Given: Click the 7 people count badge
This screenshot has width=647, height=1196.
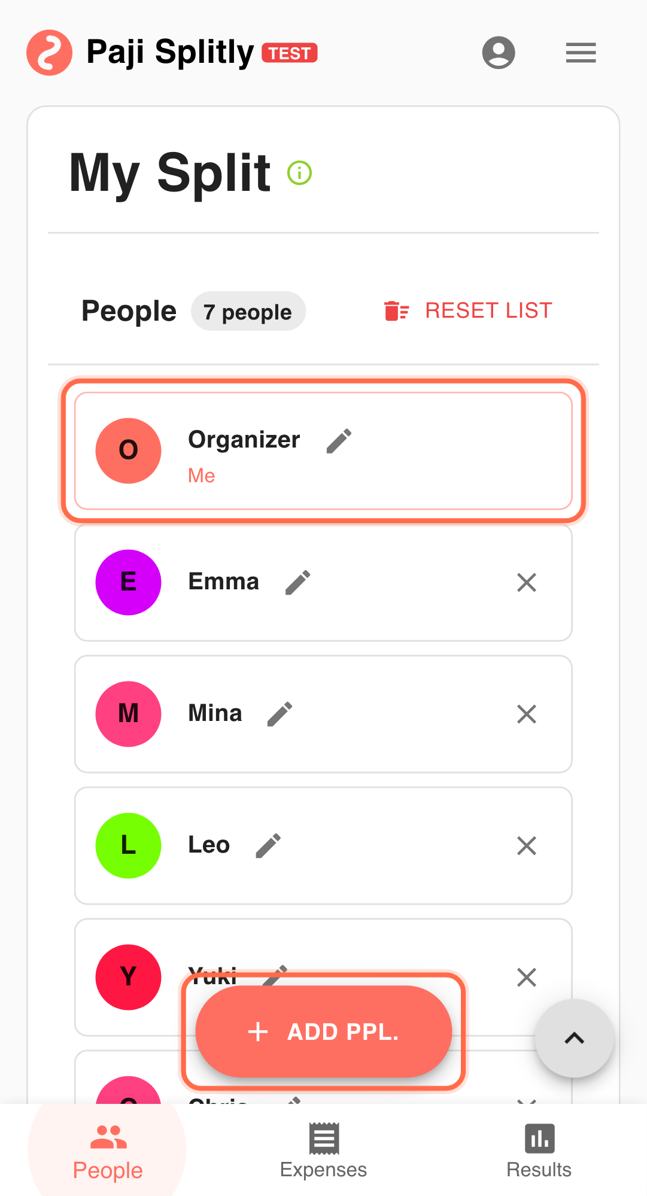Looking at the screenshot, I should (248, 312).
